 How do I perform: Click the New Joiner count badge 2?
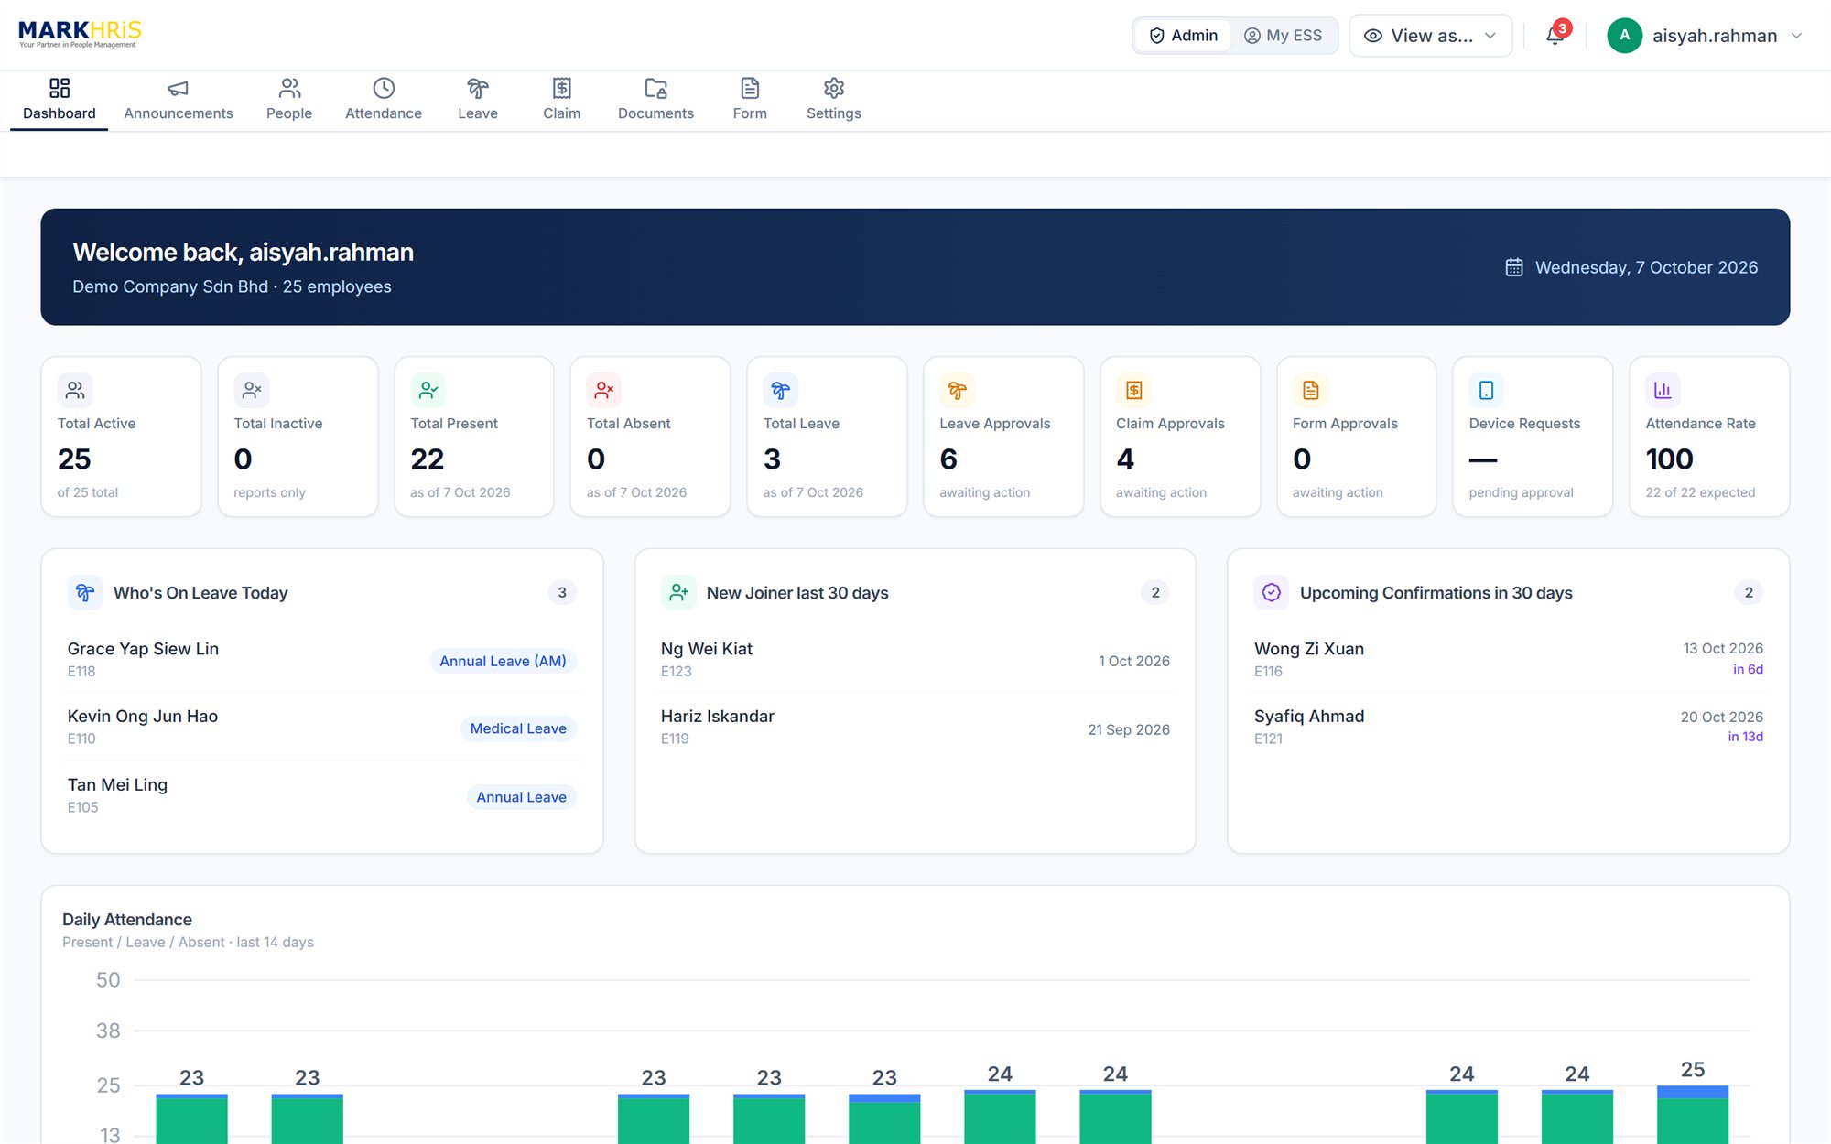click(1155, 592)
